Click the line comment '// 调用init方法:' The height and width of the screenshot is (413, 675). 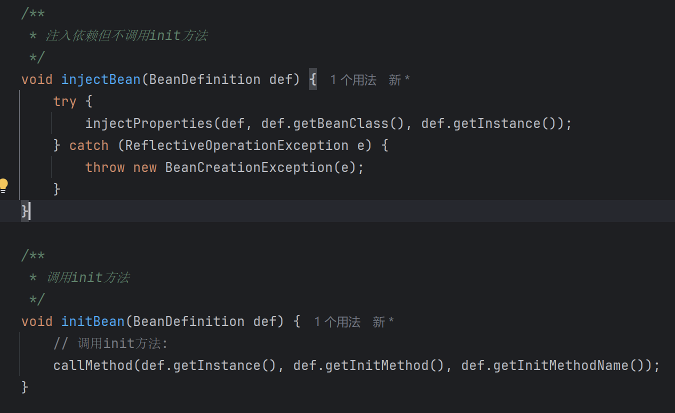click(111, 343)
